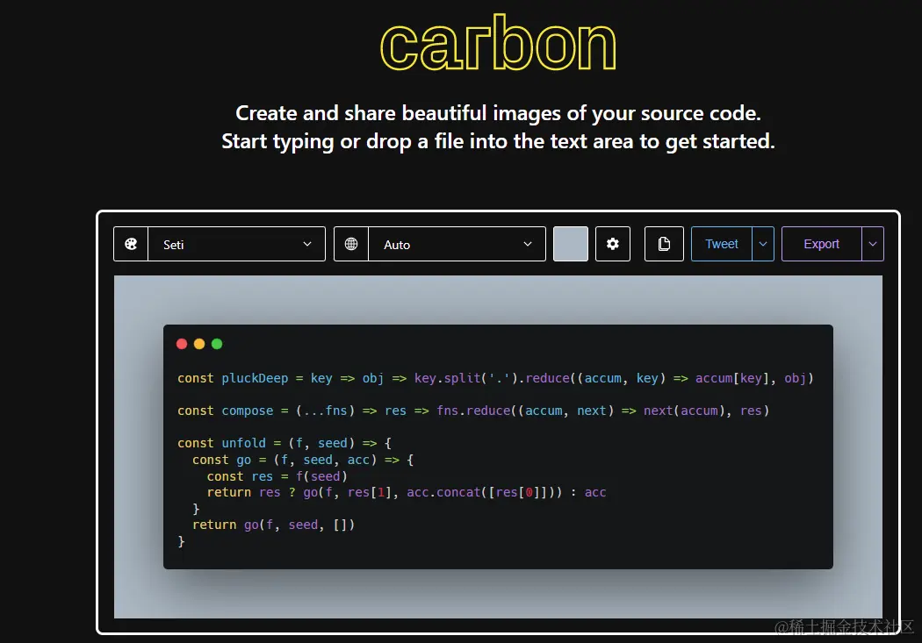
Task: Click the Export button
Action: coord(821,244)
